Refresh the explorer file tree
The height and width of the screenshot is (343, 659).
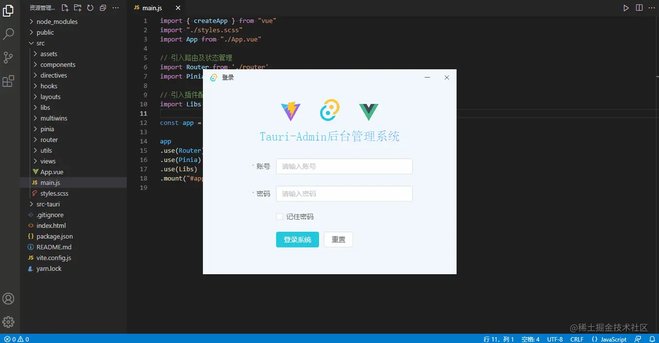tap(90, 8)
